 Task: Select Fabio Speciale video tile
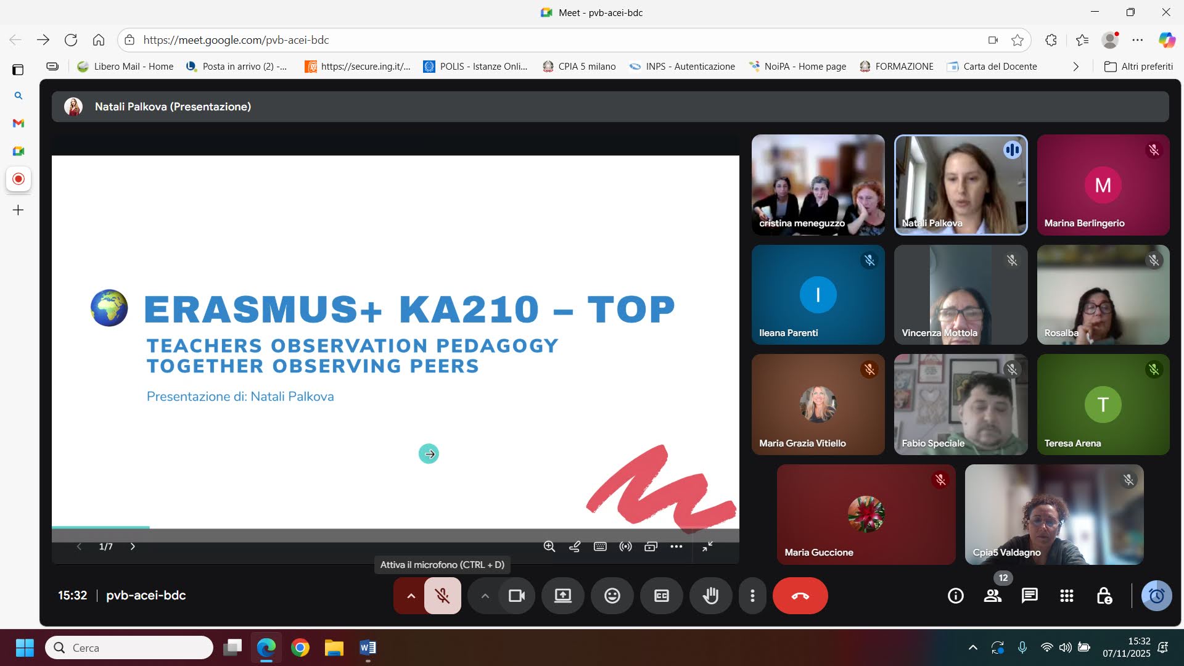960,405
